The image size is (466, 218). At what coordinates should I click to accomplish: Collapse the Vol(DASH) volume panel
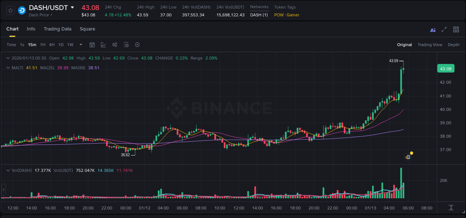[8, 170]
